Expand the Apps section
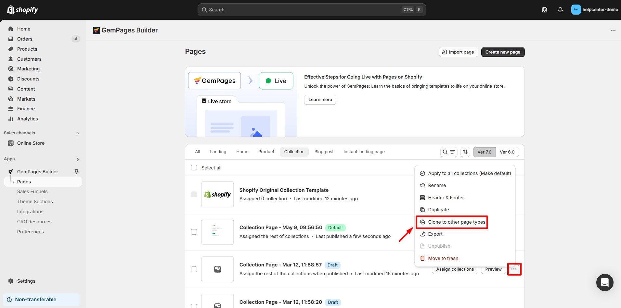 pos(77,159)
